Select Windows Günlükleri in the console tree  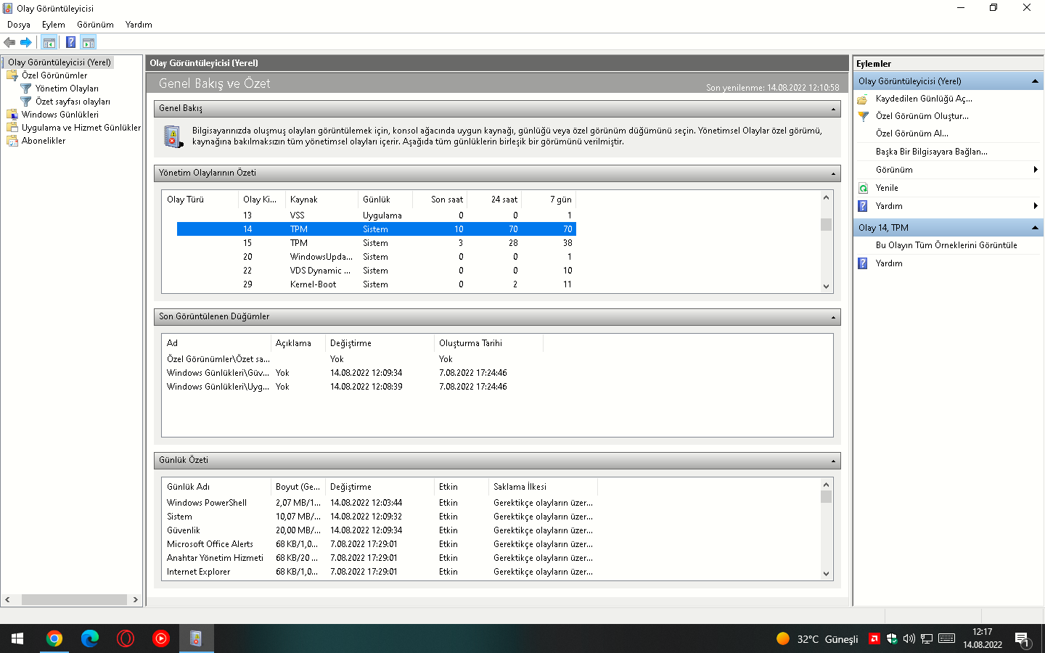[60, 115]
